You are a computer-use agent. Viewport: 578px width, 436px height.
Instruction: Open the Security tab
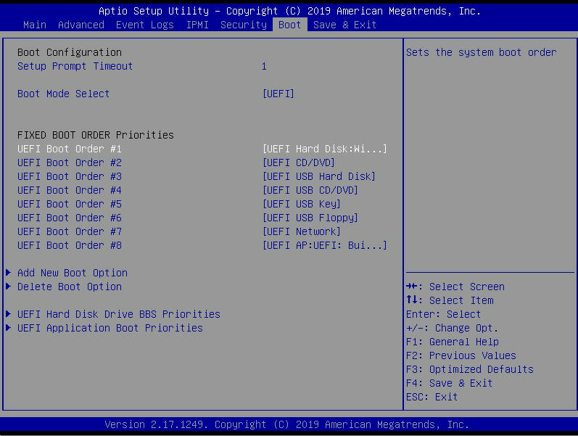(x=243, y=25)
